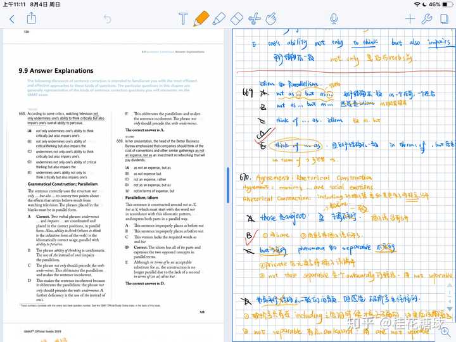Tap the Wi-Fi status icon
Viewport: 456px width, 342px height.
[x=417, y=4]
